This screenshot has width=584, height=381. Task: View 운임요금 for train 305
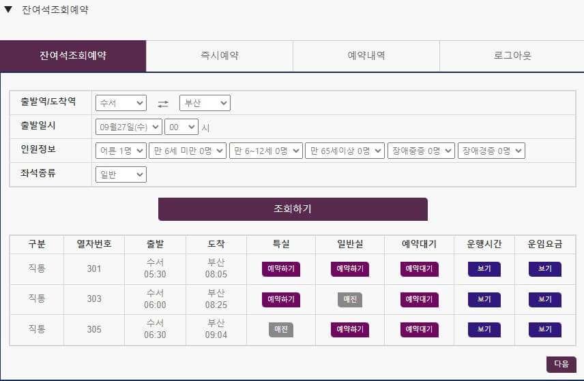pyautogui.click(x=545, y=330)
